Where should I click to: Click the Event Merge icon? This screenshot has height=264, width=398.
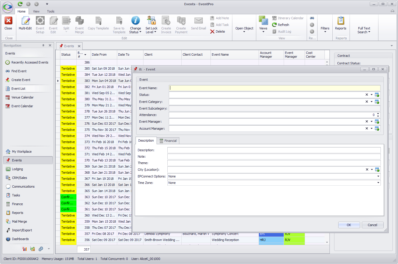[79, 21]
